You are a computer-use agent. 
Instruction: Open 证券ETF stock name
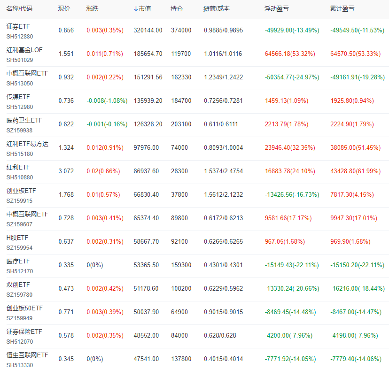point(18,26)
